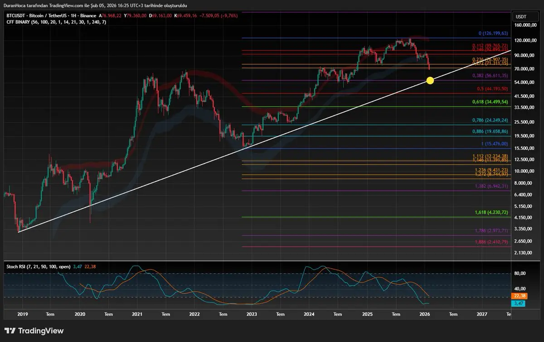Click the 2026 label on time axis
The height and width of the screenshot is (342, 544).
[x=424, y=314]
